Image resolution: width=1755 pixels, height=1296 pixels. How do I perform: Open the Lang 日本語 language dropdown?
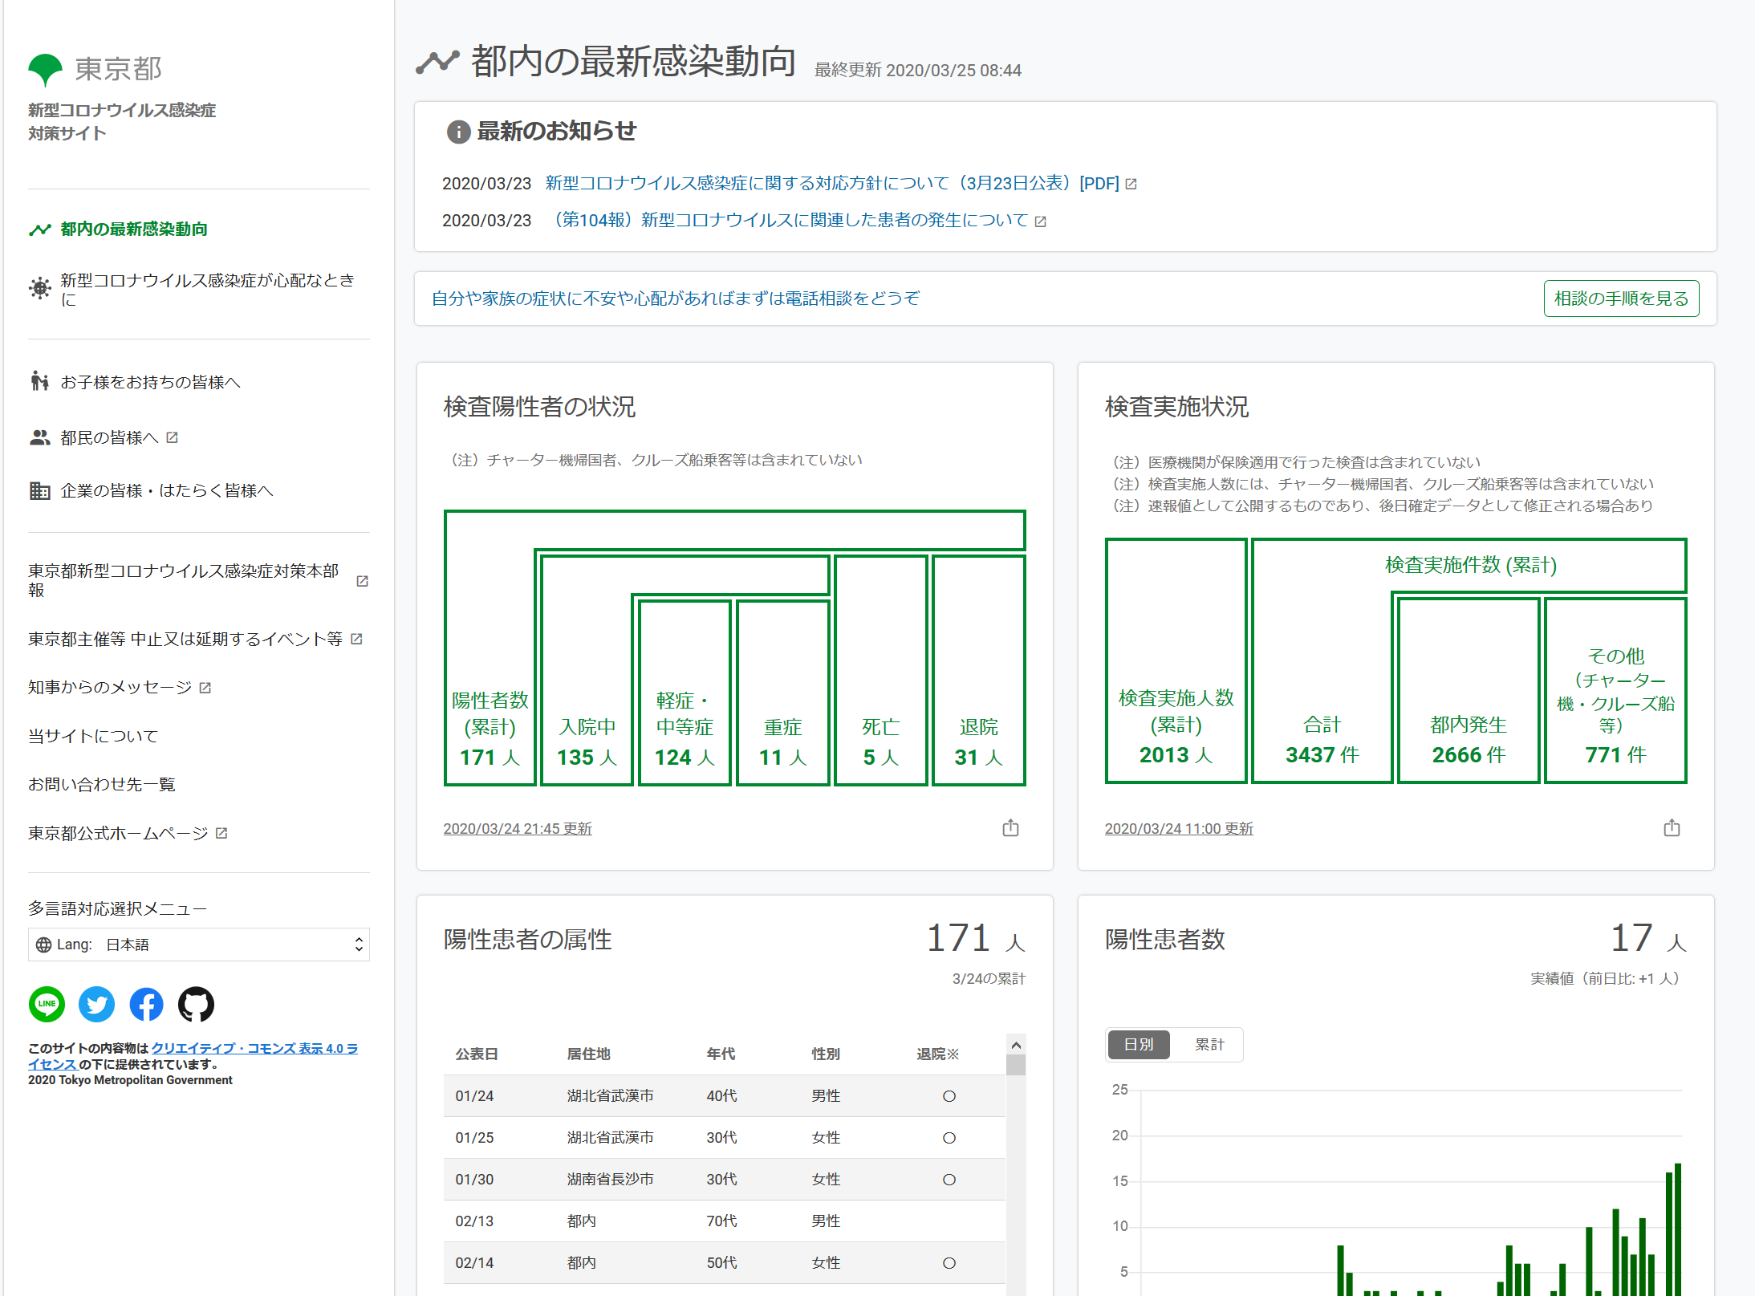[199, 945]
